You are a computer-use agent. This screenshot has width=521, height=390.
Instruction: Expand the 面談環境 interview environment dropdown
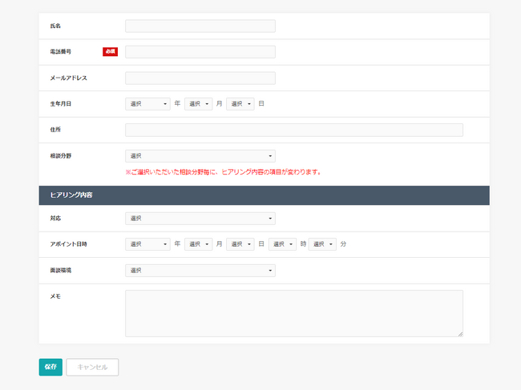click(x=200, y=271)
